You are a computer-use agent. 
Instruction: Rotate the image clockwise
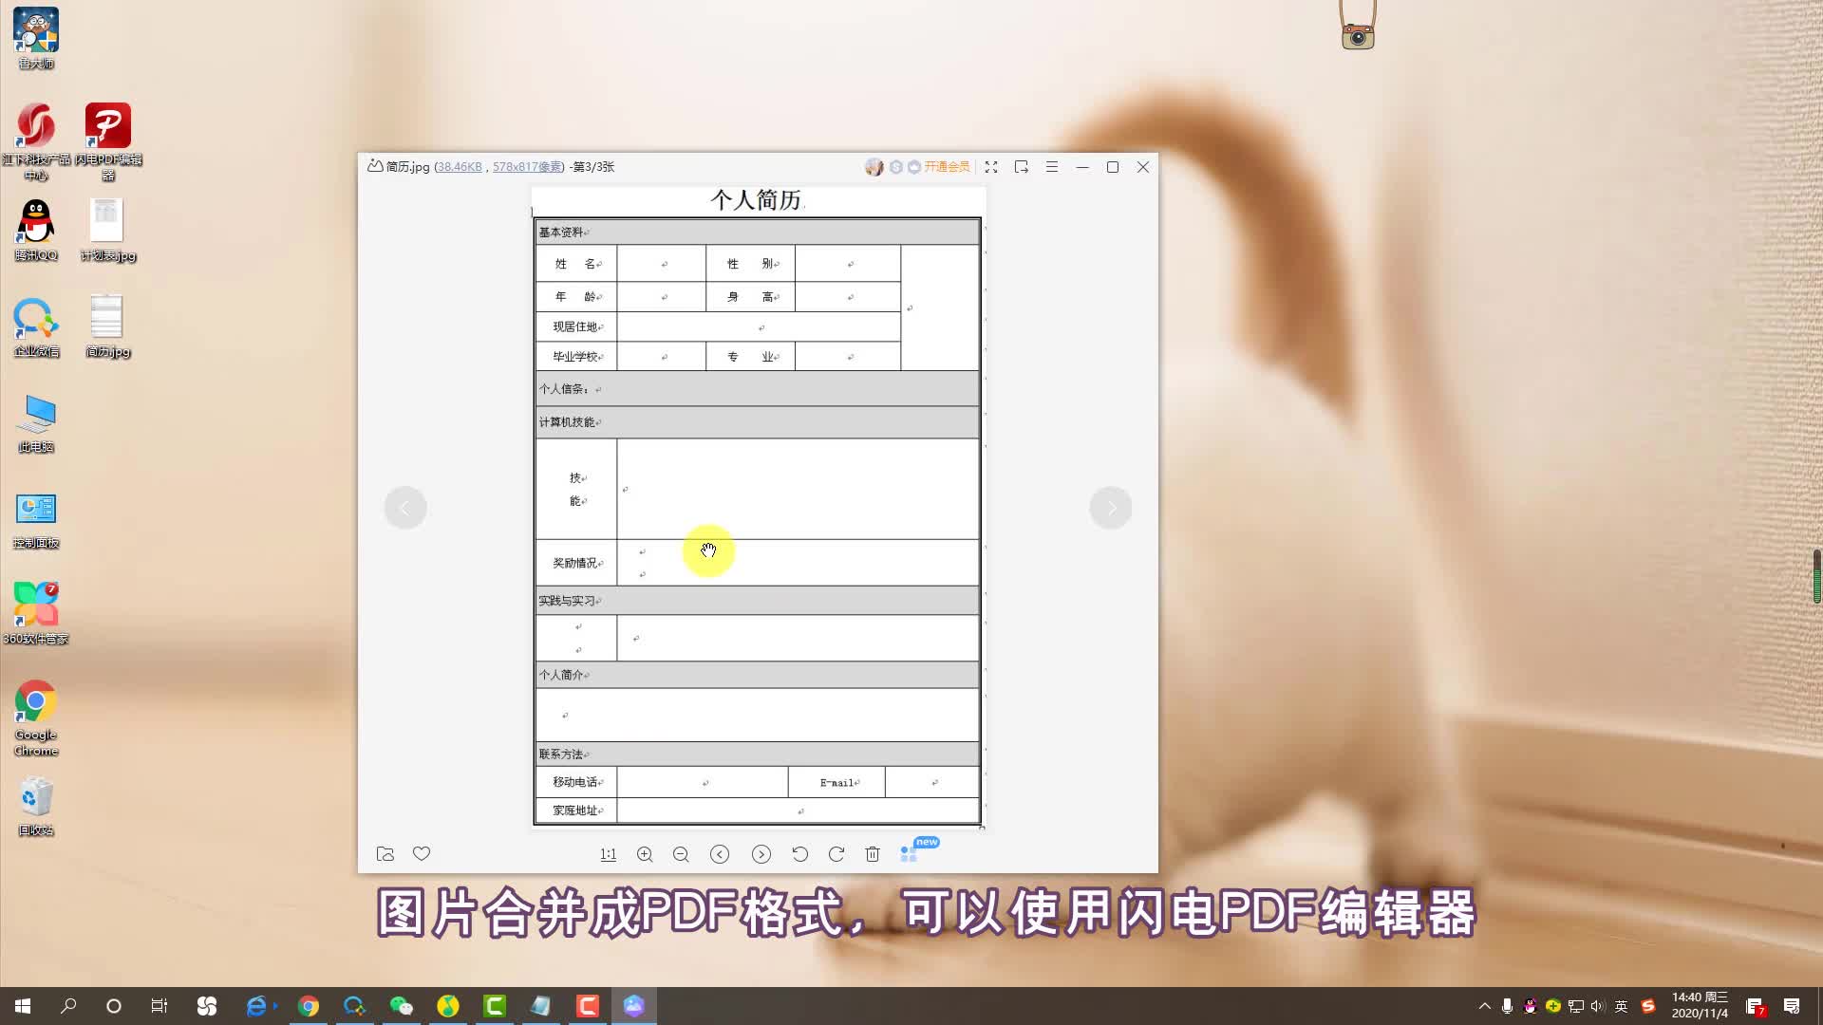click(836, 854)
